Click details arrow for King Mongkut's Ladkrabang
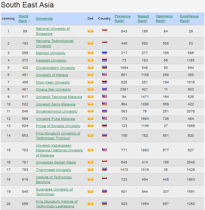The height and width of the screenshot is (210, 205). tap(90, 204)
